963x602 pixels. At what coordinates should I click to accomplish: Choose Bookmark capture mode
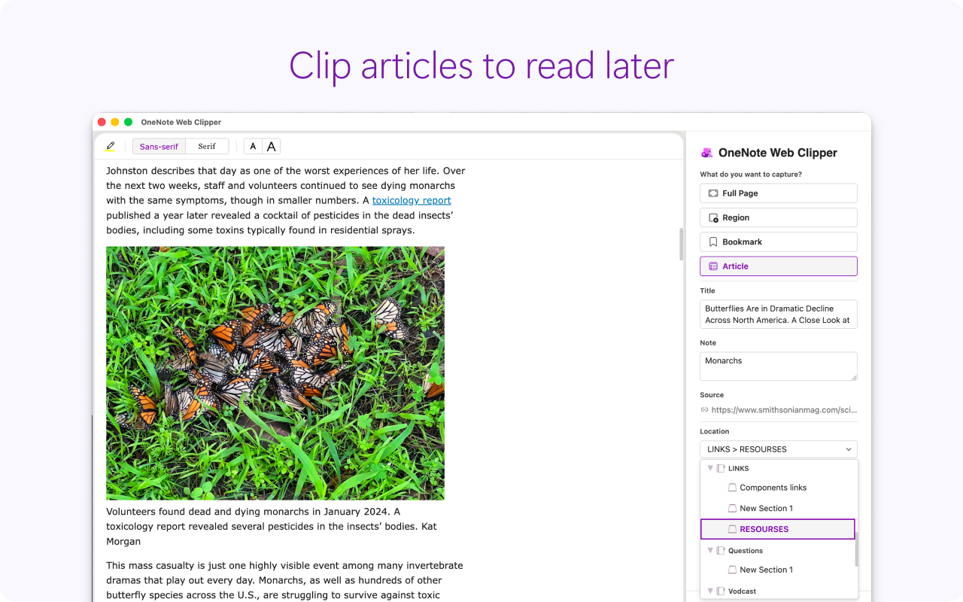click(779, 242)
